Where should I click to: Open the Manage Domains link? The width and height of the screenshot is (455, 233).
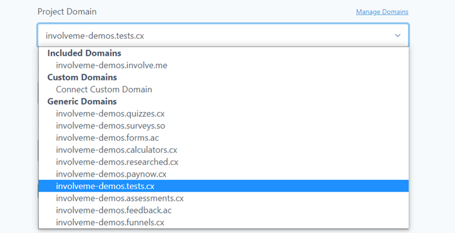pos(382,12)
